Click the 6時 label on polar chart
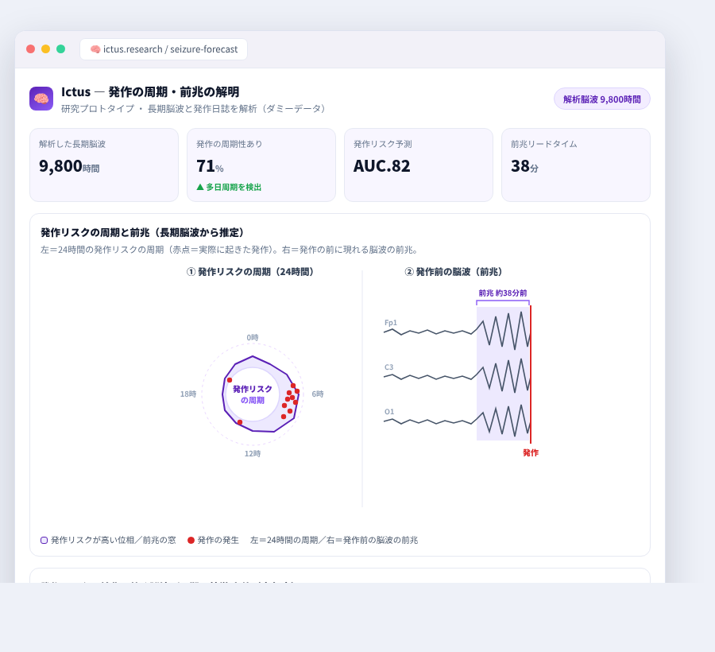The width and height of the screenshot is (715, 652). click(318, 394)
